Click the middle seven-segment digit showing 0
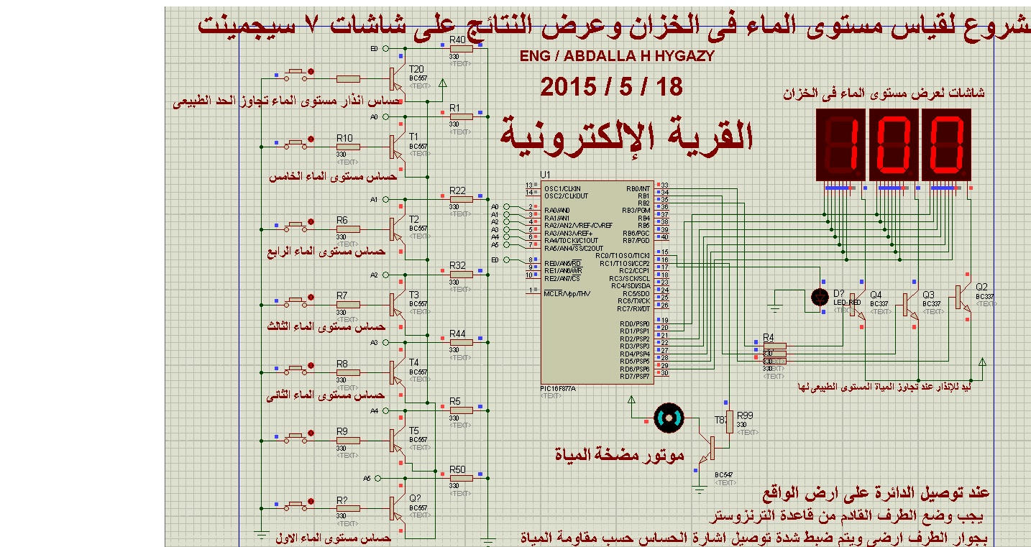Image resolution: width=1031 pixels, height=547 pixels. click(x=894, y=144)
